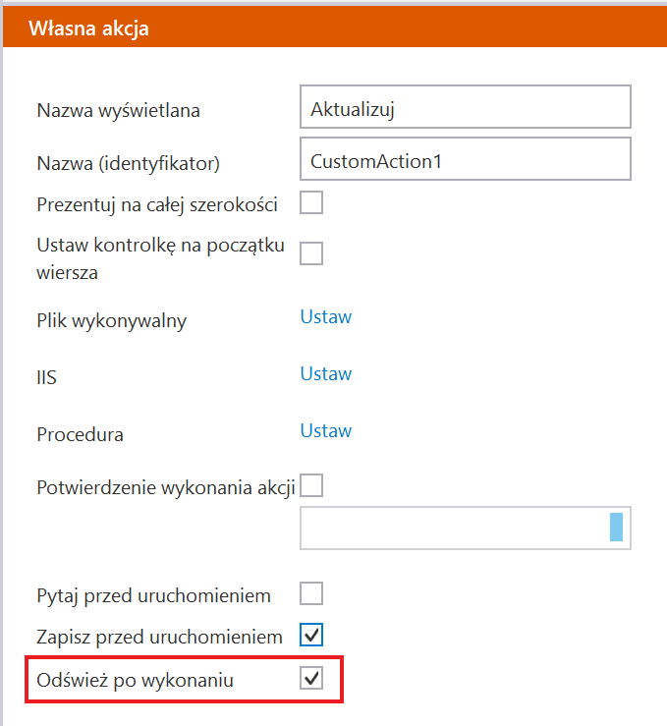The width and height of the screenshot is (667, 726).
Task: Click the Własna akcja orange header title
Action: tap(88, 28)
